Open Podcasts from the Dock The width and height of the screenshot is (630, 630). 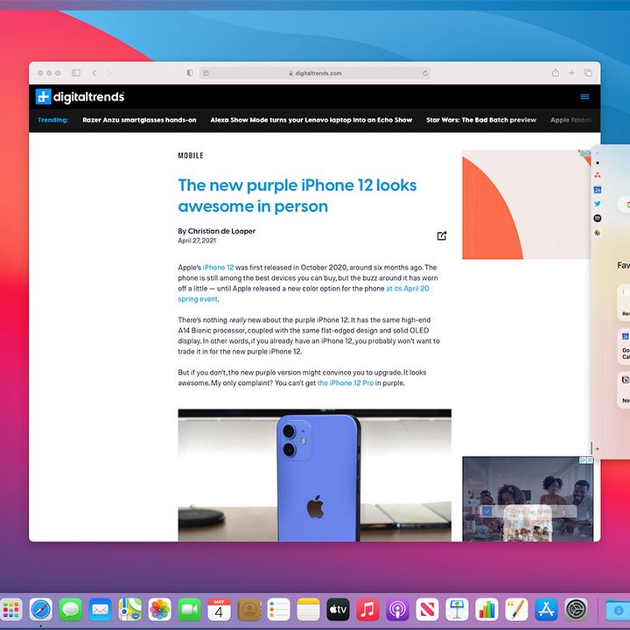(397, 610)
